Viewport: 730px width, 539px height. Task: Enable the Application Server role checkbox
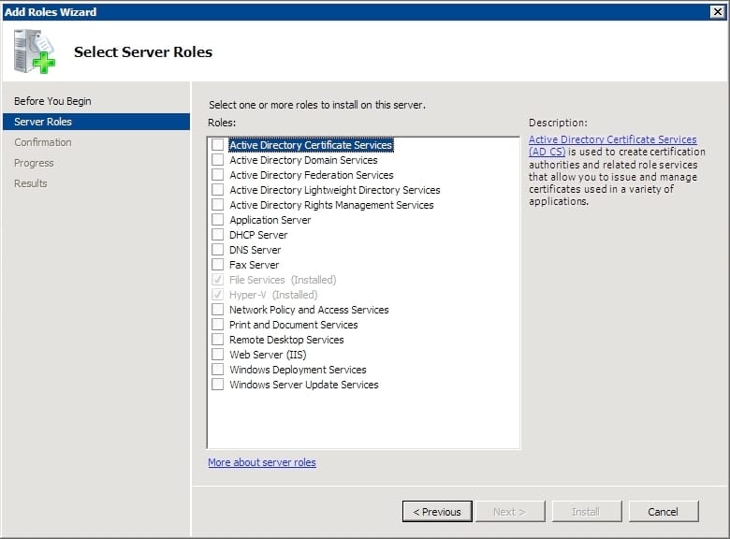click(x=217, y=219)
